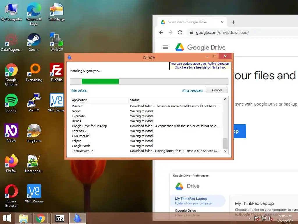The image size is (298, 224).
Task: Click the Google Drive logo on the page
Action: click(x=200, y=47)
